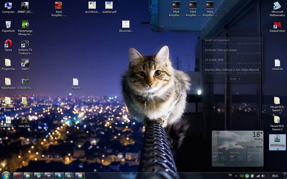The width and height of the screenshot is (287, 179).
Task: Open Dienstag forecast in the weather gadget
Action: click(254, 156)
